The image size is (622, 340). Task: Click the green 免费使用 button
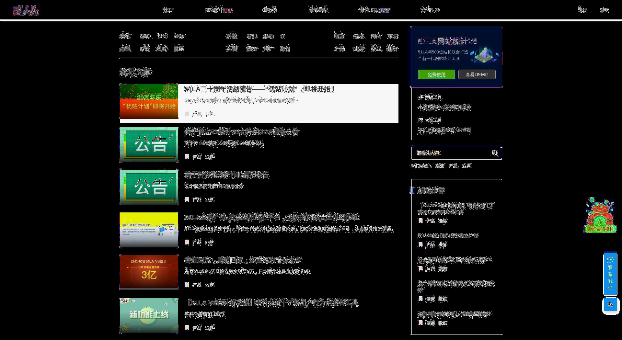click(x=436, y=74)
